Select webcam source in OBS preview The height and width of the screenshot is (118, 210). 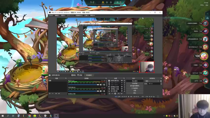pos(147,67)
